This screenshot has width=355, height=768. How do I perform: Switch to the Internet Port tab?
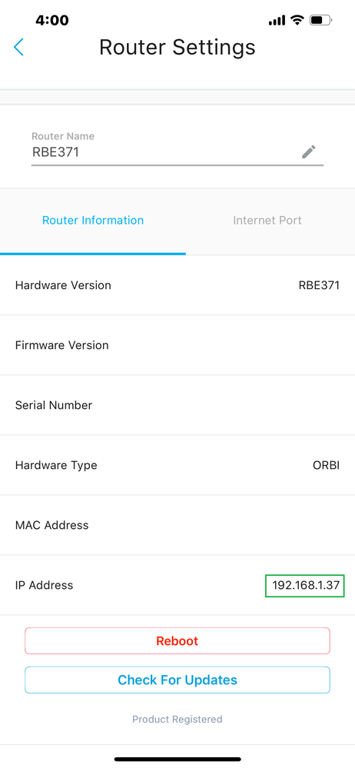(267, 221)
